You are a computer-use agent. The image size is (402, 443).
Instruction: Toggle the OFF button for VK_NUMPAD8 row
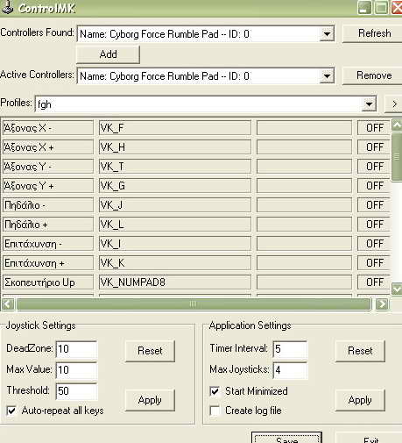(x=374, y=282)
